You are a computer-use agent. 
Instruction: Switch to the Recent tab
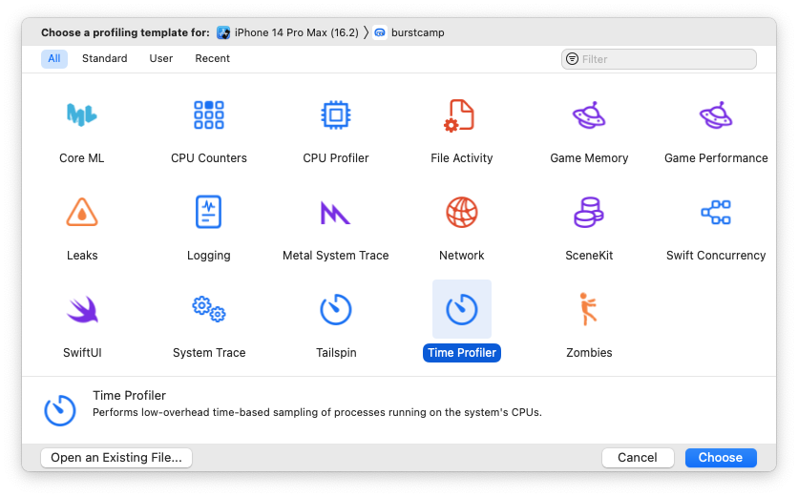coord(212,58)
